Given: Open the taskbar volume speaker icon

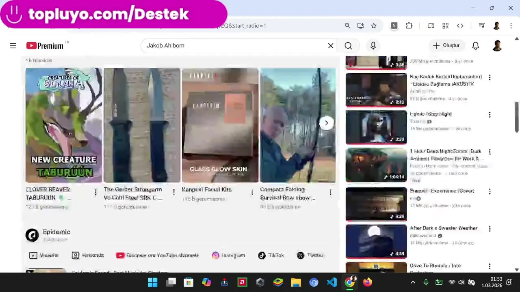Looking at the screenshot, I should point(461,282).
